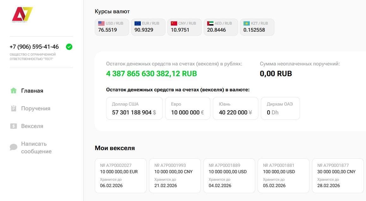Open messaging via the speech bubble icon
The height and width of the screenshot is (201, 366).
[x=13, y=147]
